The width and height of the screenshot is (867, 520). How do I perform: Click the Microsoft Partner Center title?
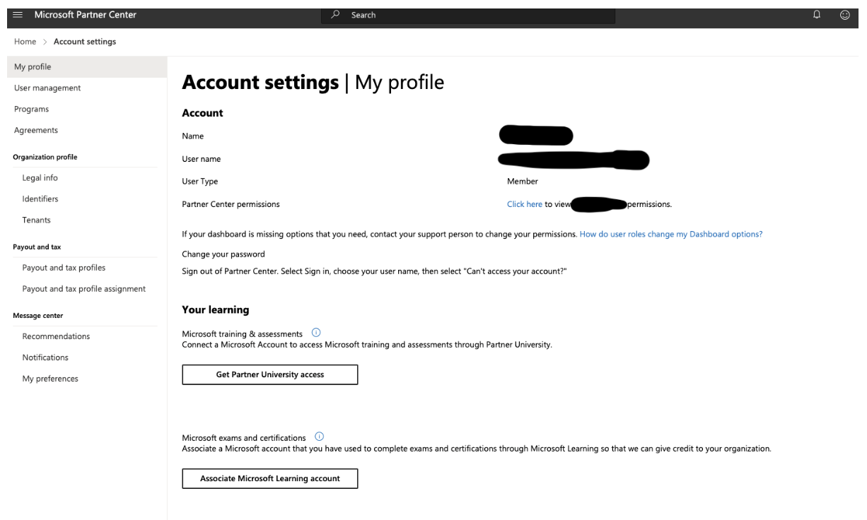pyautogui.click(x=86, y=15)
